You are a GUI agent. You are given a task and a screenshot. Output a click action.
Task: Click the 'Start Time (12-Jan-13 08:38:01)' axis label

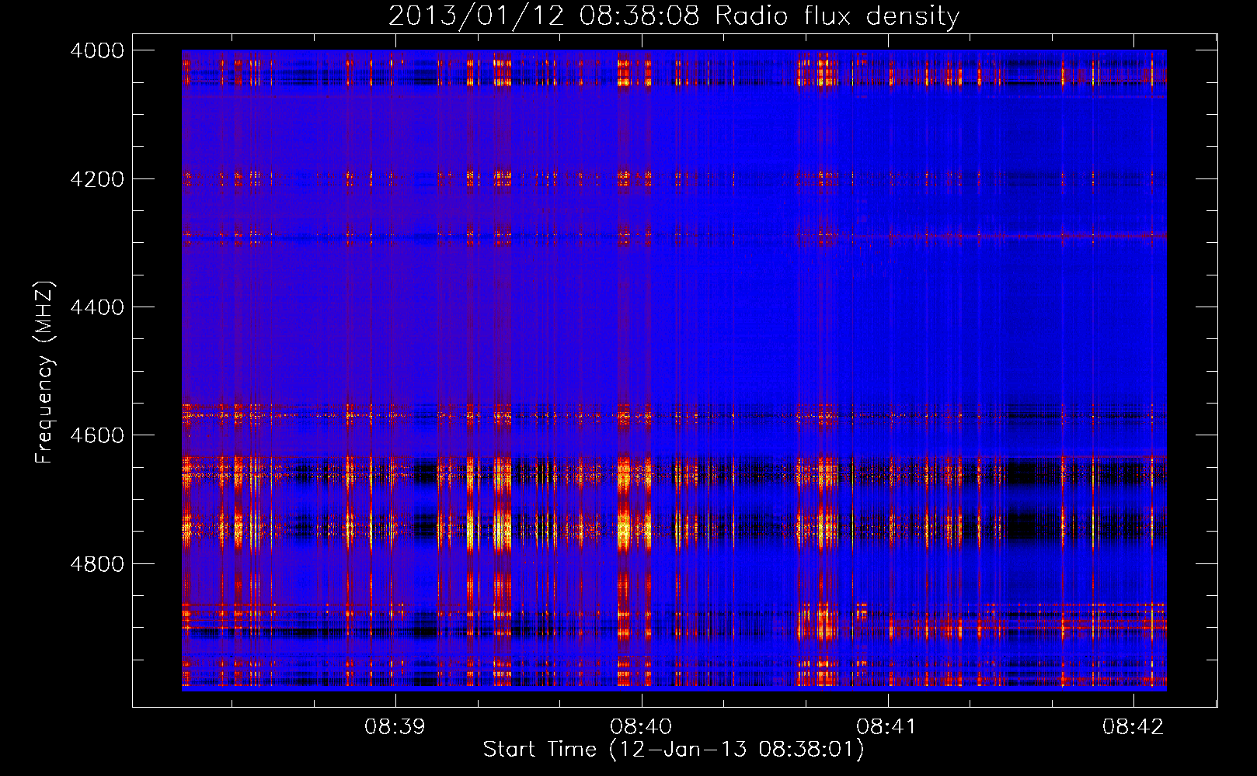pos(674,750)
